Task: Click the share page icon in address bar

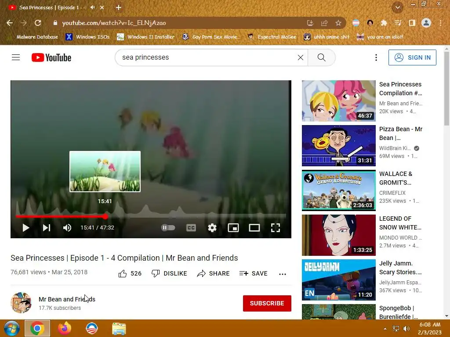Action: (324, 23)
